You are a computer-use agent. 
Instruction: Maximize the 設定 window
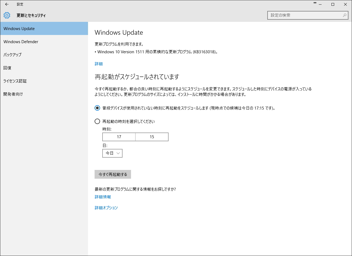333,4
